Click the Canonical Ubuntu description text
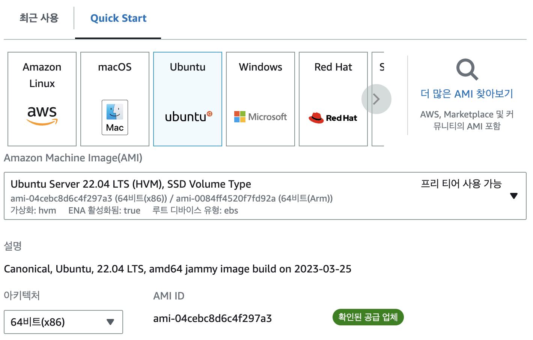This screenshot has width=533, height=340. tap(178, 269)
